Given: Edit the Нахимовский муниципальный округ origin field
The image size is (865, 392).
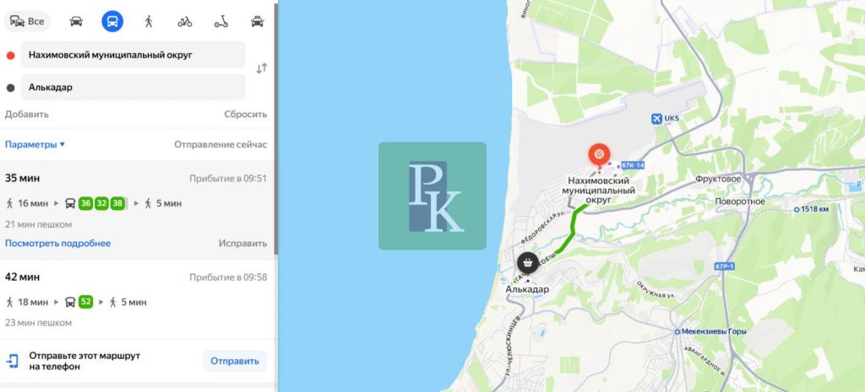Looking at the screenshot, I should pos(133,55).
